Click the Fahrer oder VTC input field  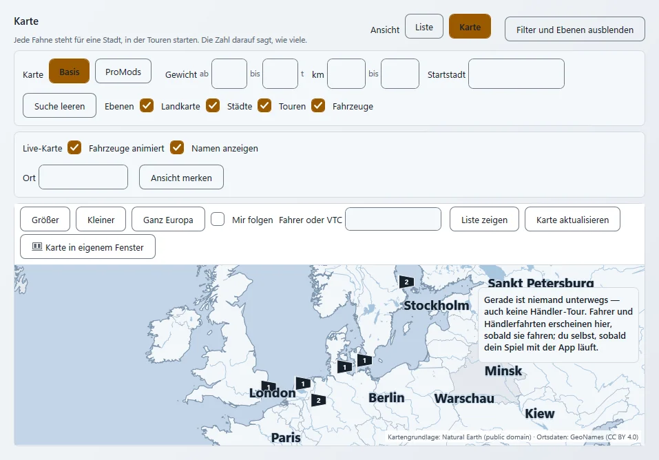tap(393, 219)
